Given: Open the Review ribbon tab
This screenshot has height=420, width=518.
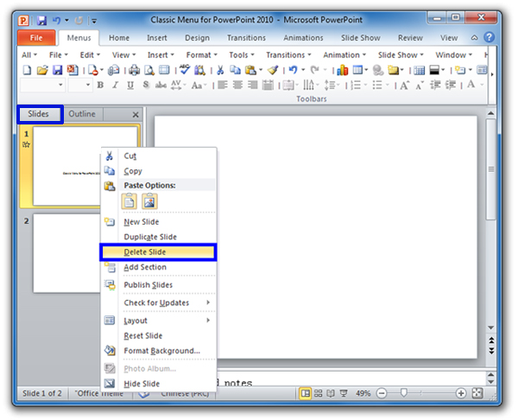Looking at the screenshot, I should (410, 38).
